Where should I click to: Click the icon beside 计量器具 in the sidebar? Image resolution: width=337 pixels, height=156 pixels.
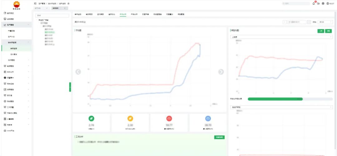point(5,119)
